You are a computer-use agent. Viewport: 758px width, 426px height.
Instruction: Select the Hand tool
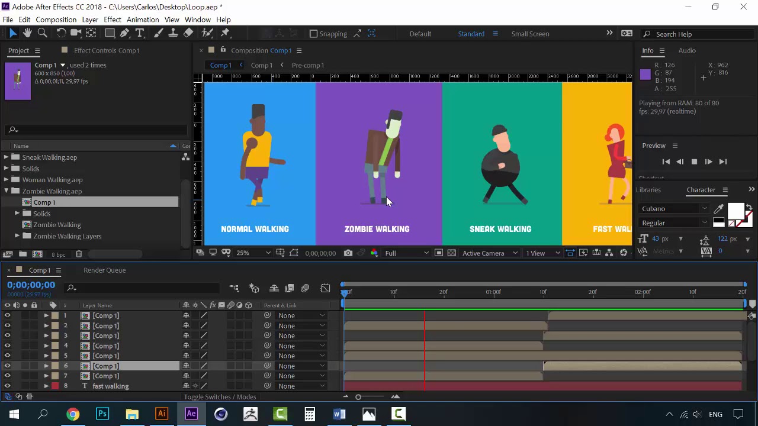[x=28, y=33]
